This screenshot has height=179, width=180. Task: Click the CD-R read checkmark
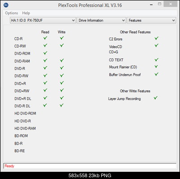point(45,38)
